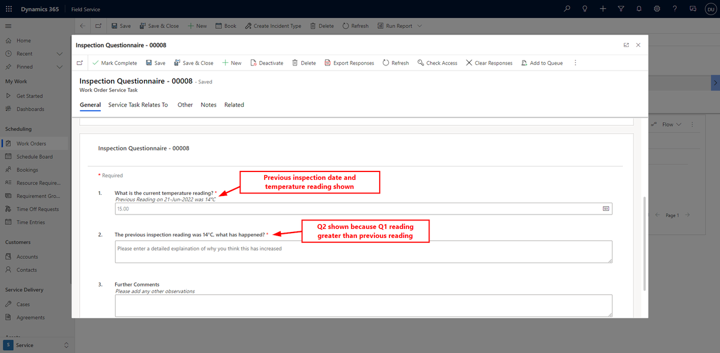Go back using background form back arrow
The image size is (720, 353).
pos(83,26)
